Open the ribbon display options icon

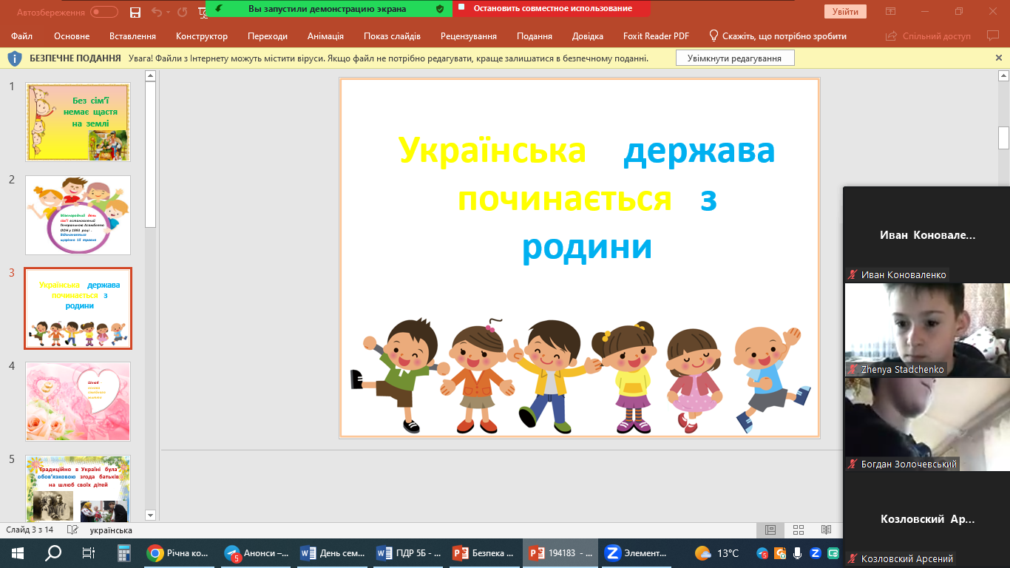click(890, 12)
